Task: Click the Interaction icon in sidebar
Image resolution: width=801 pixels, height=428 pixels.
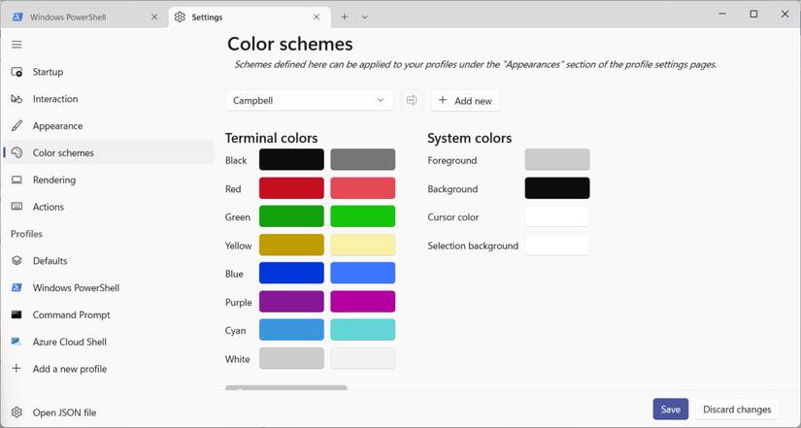Action: [17, 99]
